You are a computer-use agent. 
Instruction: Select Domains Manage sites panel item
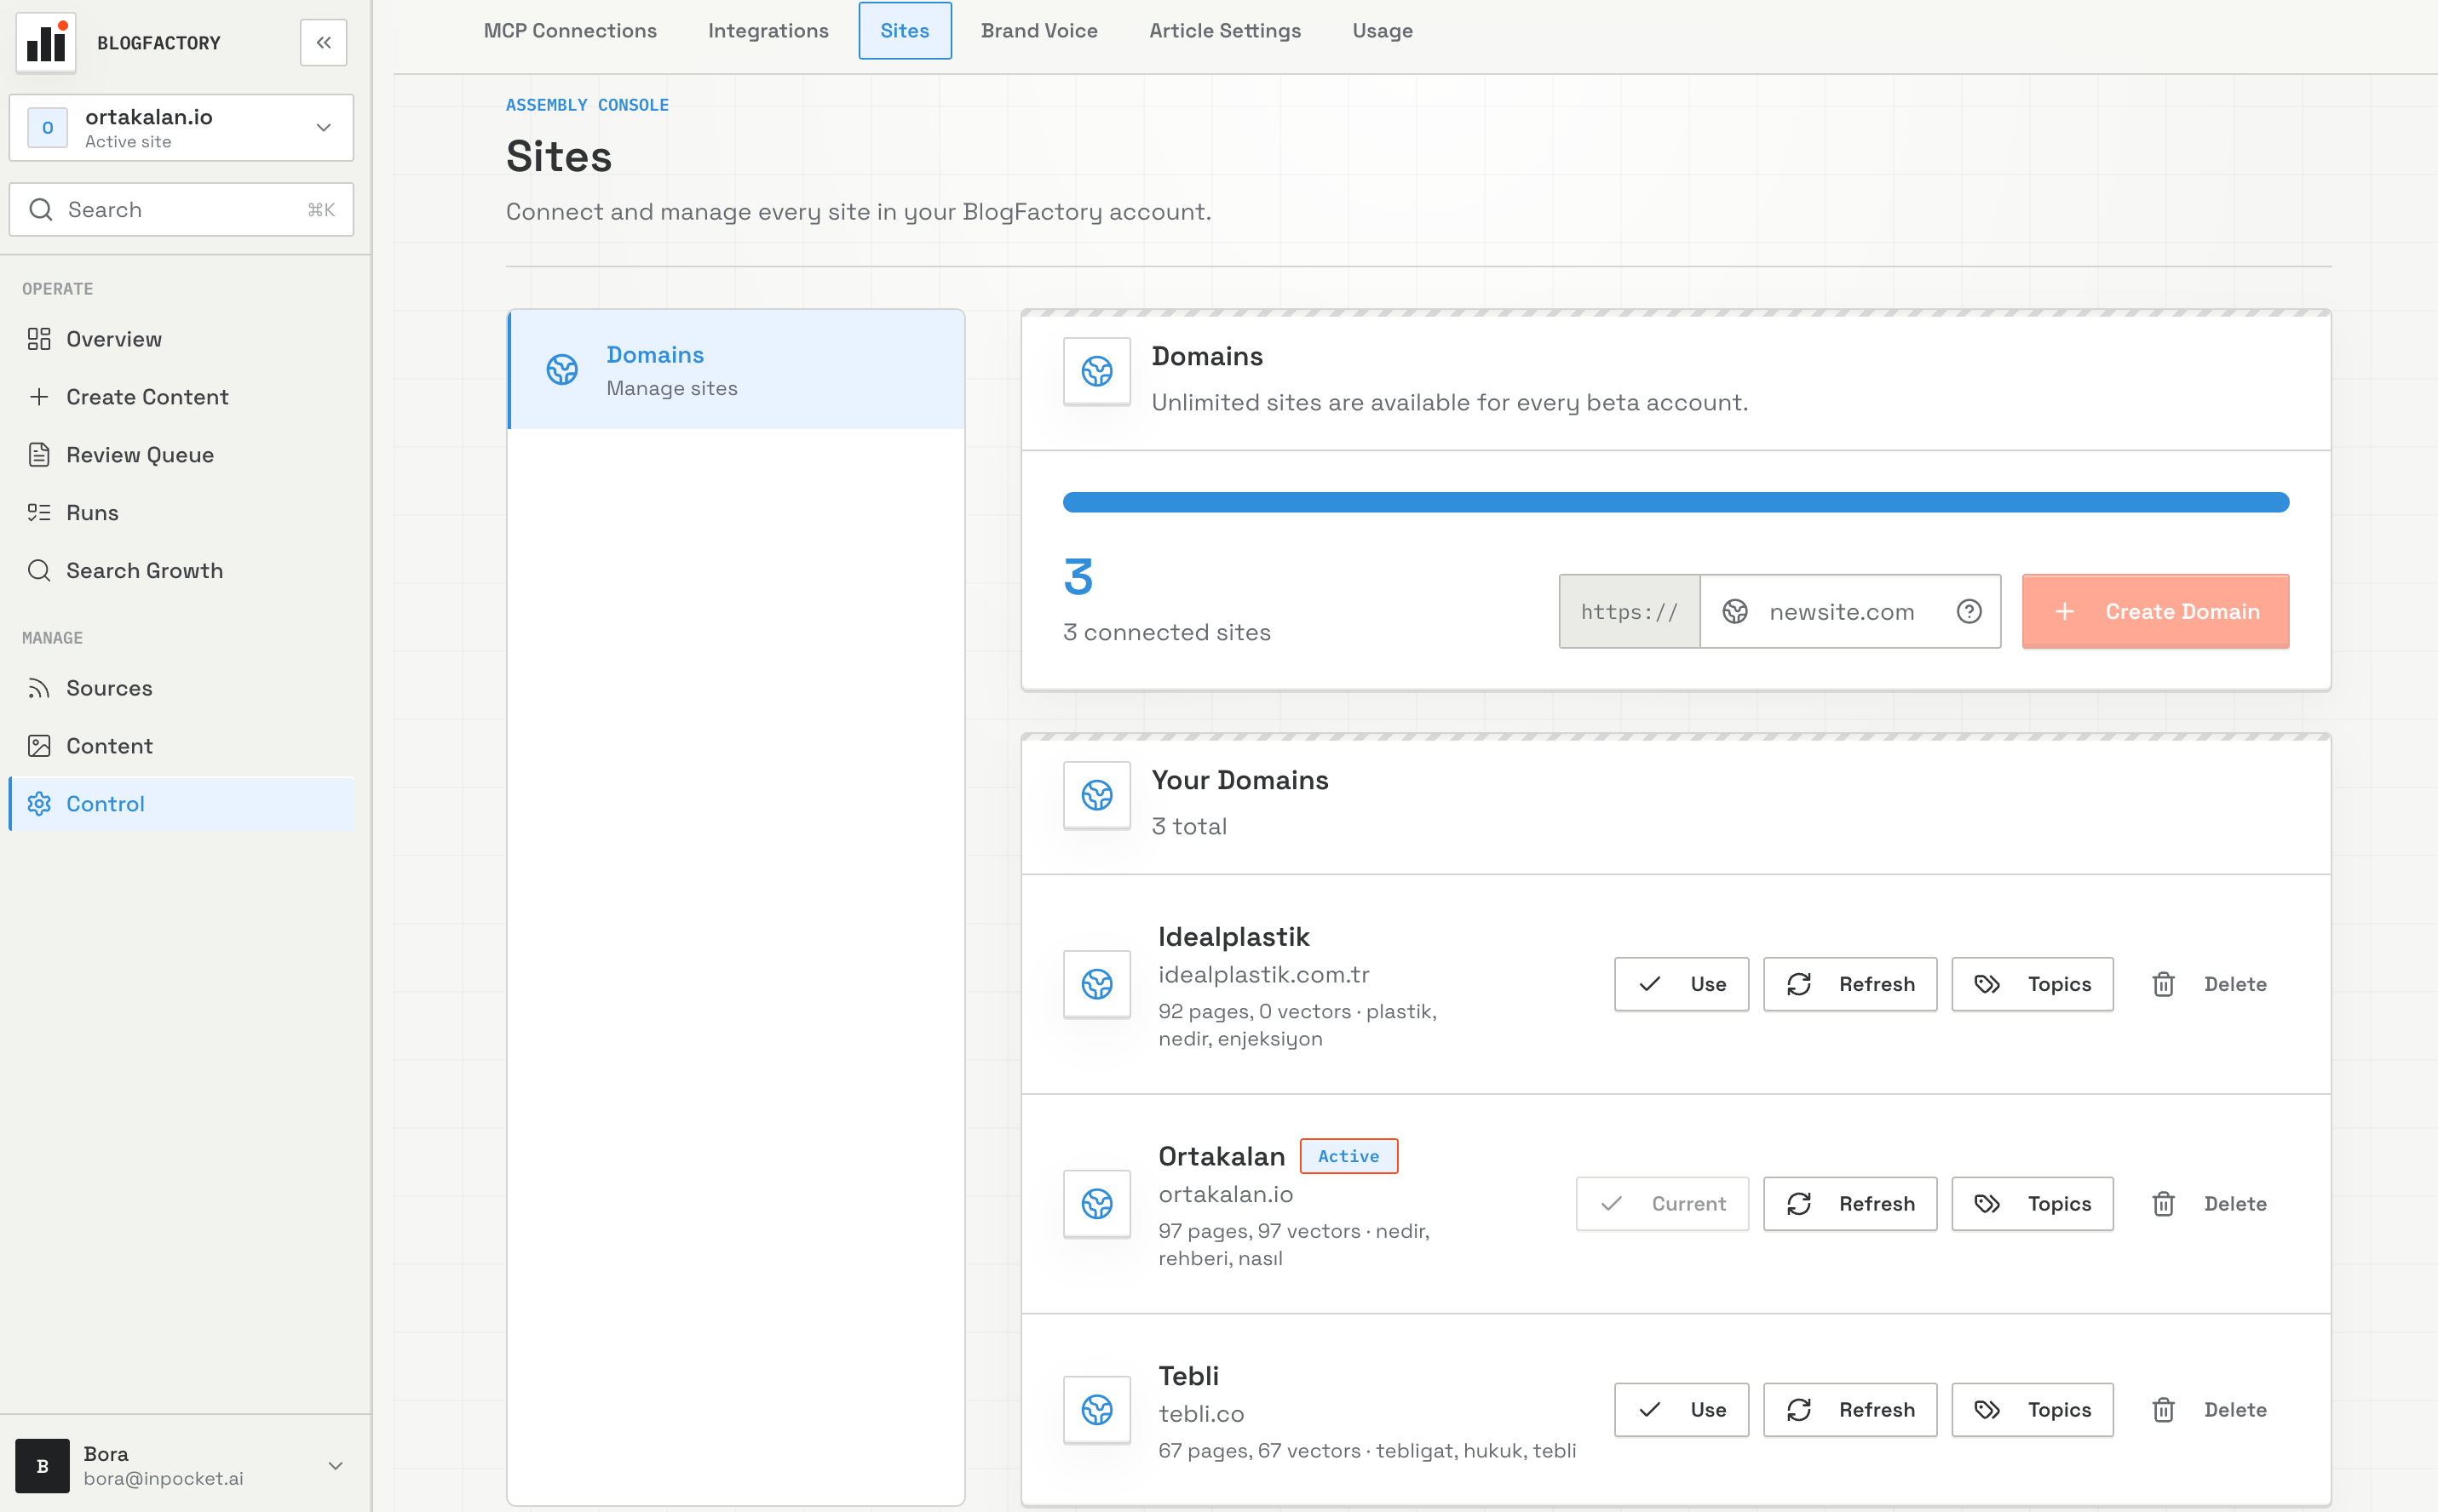click(736, 370)
